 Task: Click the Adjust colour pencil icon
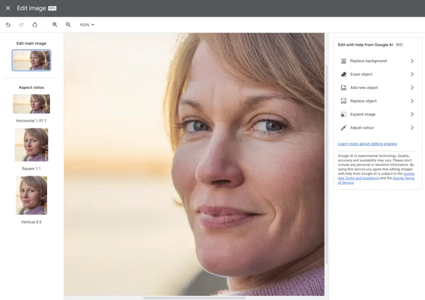coord(343,128)
